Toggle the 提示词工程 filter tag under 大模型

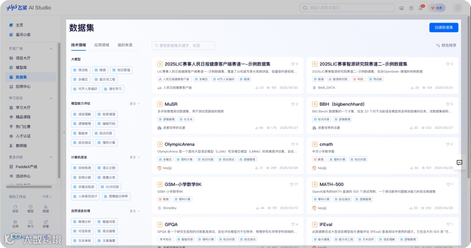click(x=105, y=79)
